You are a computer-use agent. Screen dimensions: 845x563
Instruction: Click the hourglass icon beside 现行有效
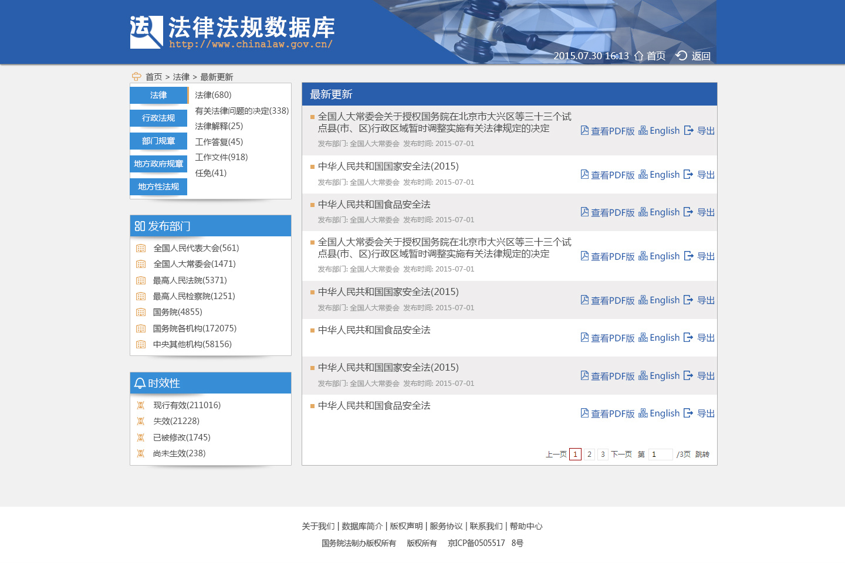tap(141, 405)
